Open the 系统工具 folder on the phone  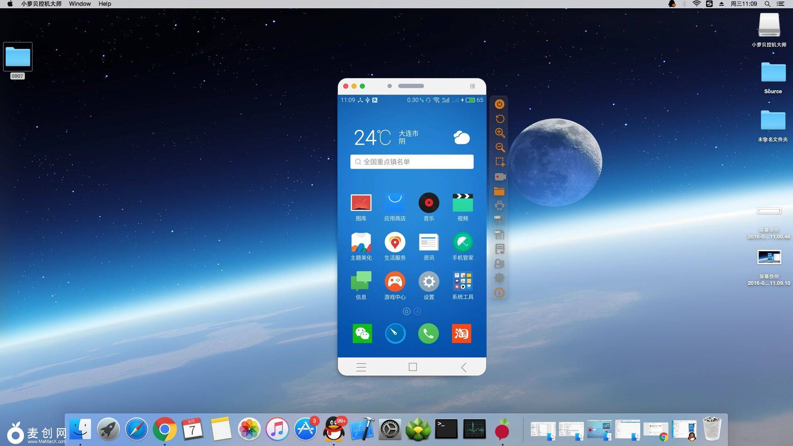coord(463,282)
